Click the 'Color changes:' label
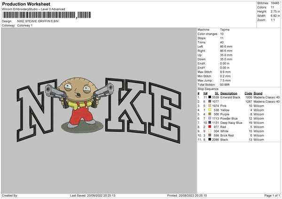Image resolution: width=282 pixels, height=199 pixels. point(208,34)
